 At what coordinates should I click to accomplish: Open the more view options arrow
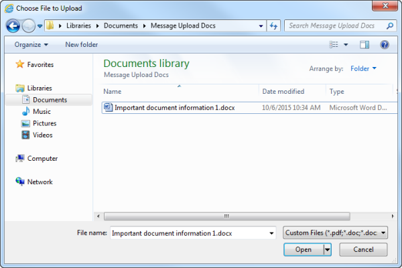click(x=346, y=45)
